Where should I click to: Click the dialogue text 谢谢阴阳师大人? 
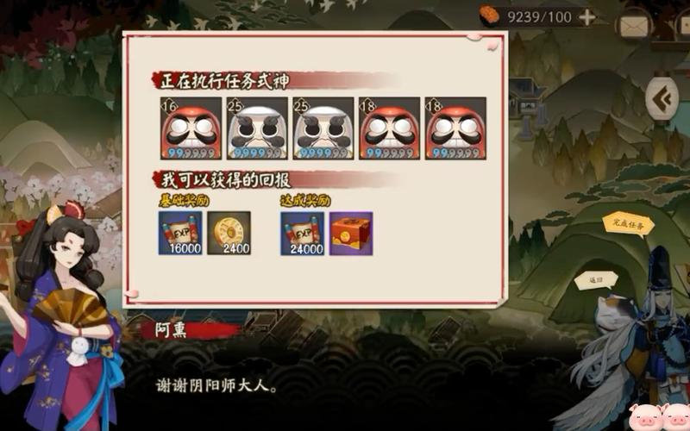point(216,385)
